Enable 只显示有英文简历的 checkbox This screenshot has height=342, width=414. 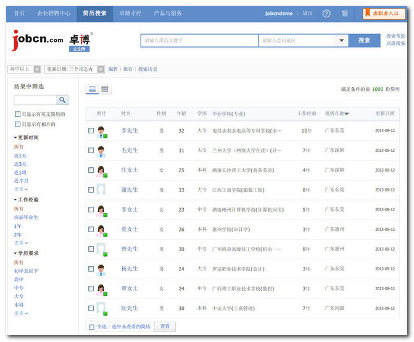[x=17, y=114]
